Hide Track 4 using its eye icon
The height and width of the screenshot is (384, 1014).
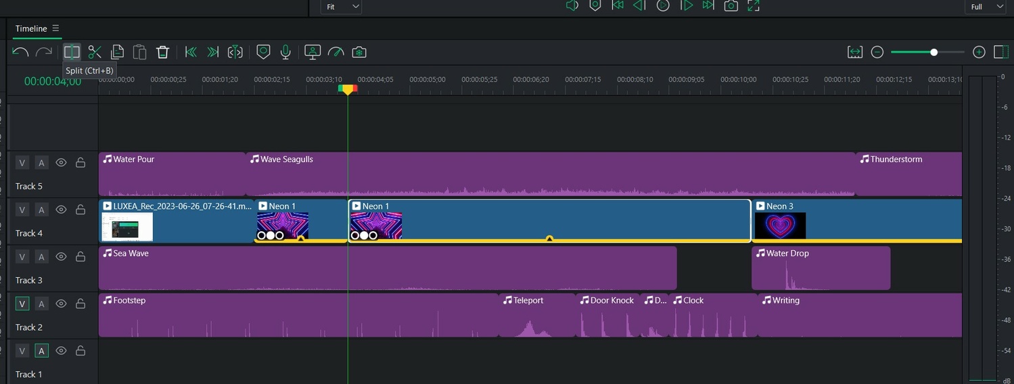pos(61,210)
